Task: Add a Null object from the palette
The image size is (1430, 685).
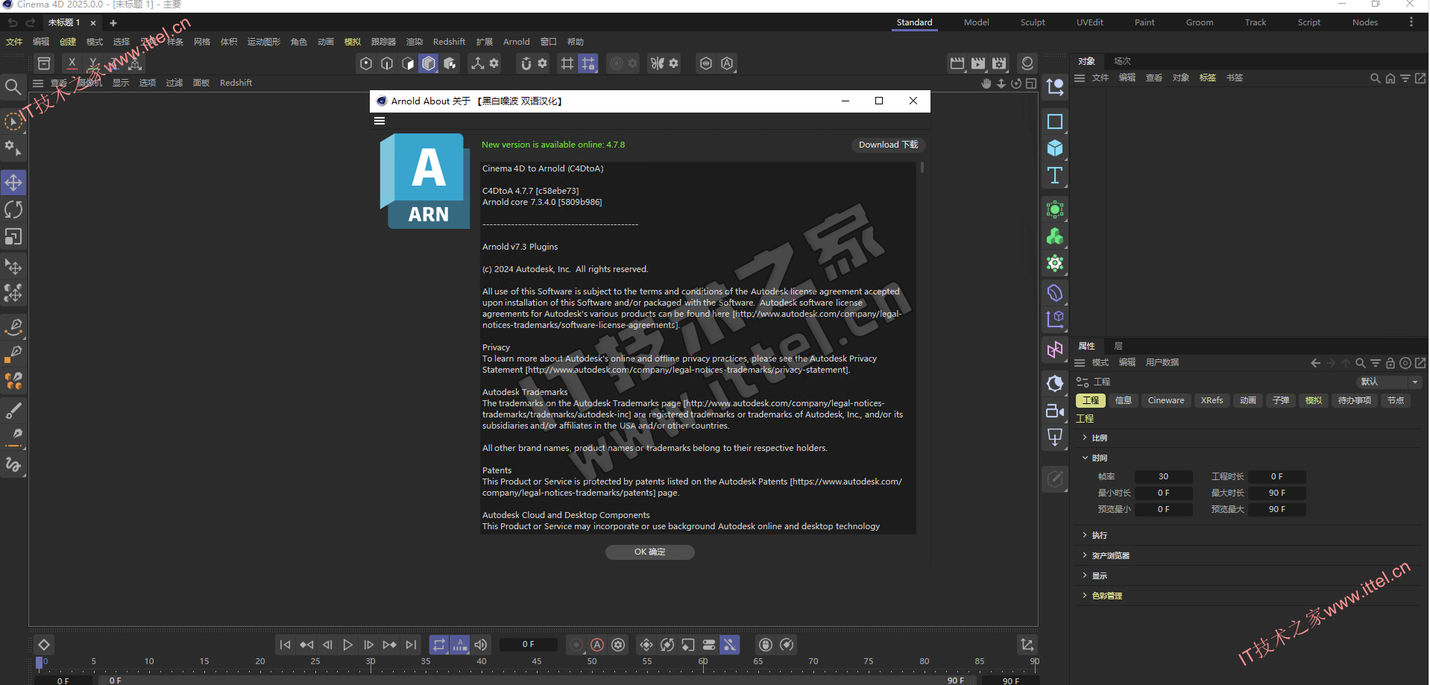Action: click(1055, 86)
